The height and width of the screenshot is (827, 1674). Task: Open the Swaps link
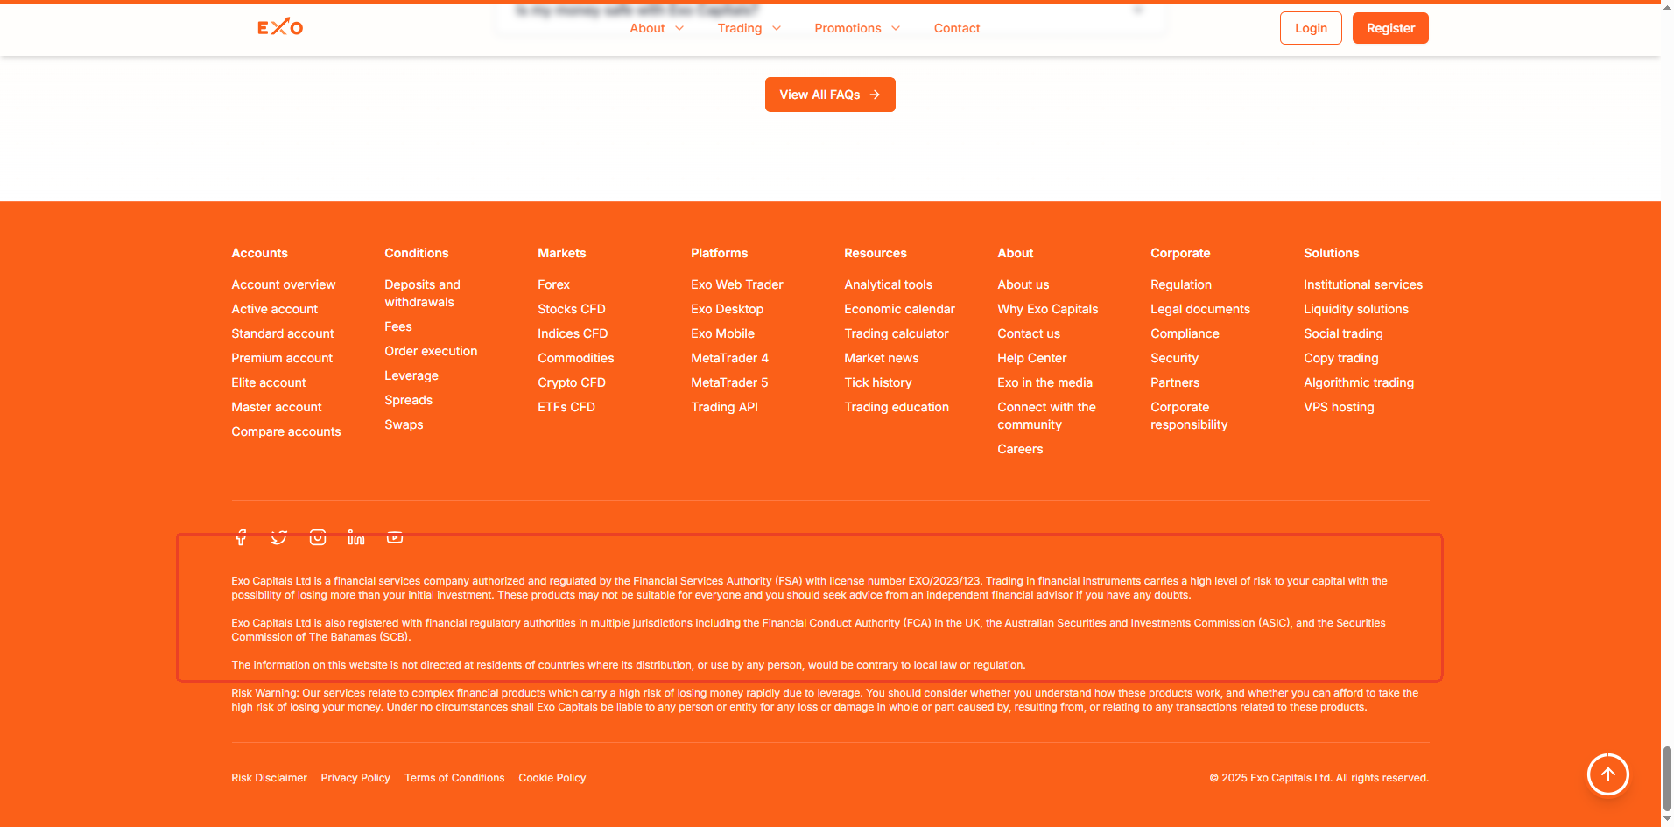pyautogui.click(x=404, y=424)
